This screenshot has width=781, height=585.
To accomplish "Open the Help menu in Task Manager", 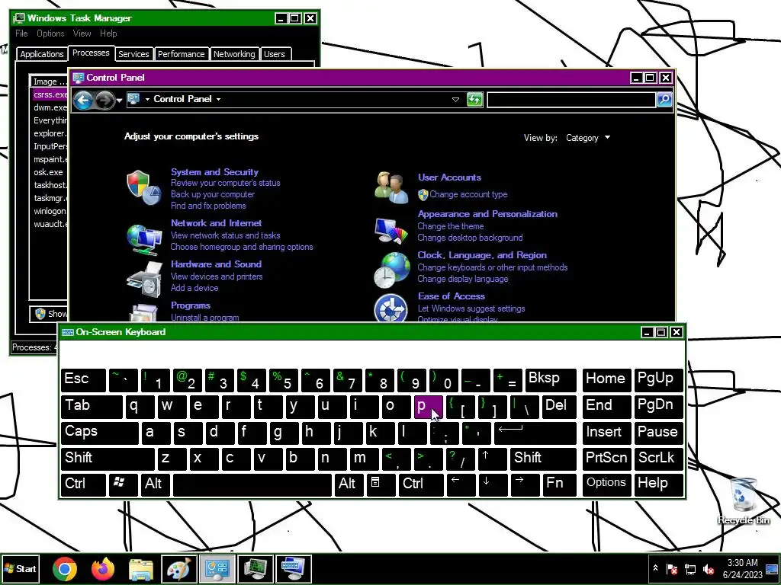I will pos(108,34).
